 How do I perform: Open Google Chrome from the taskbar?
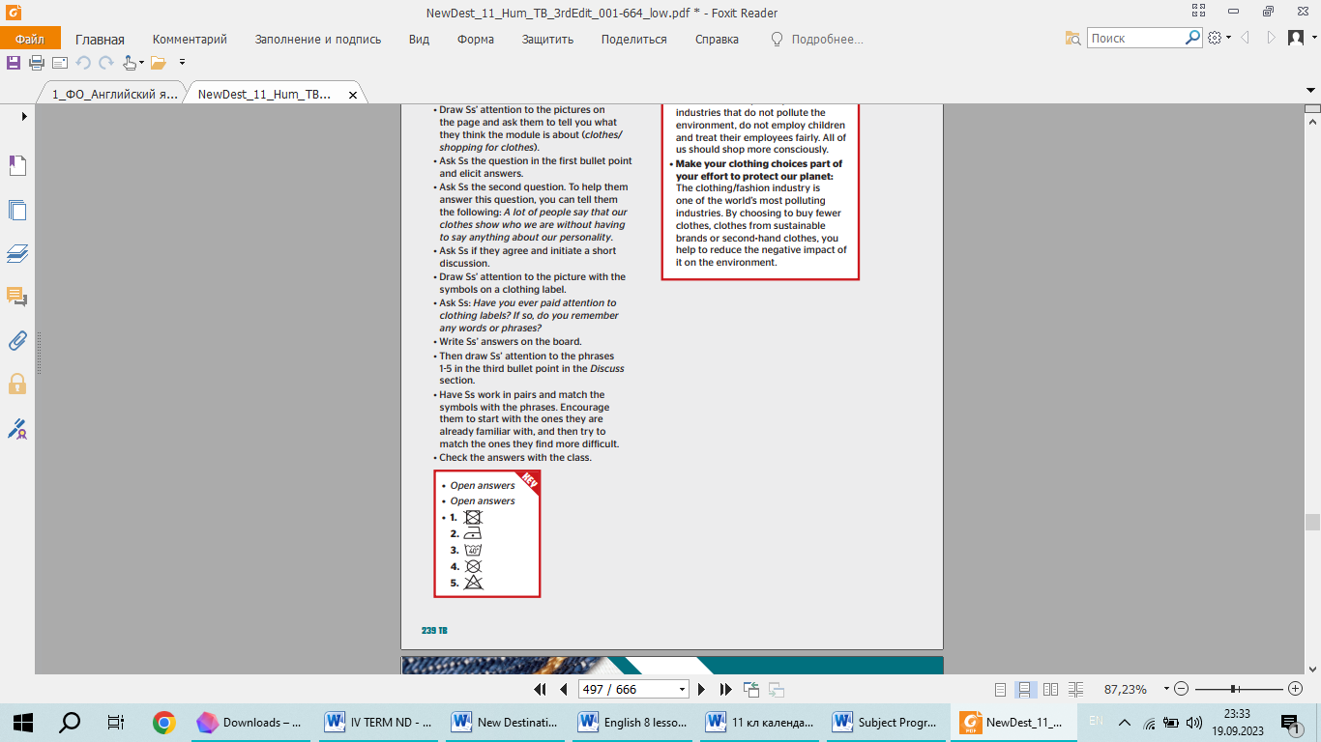tap(163, 722)
